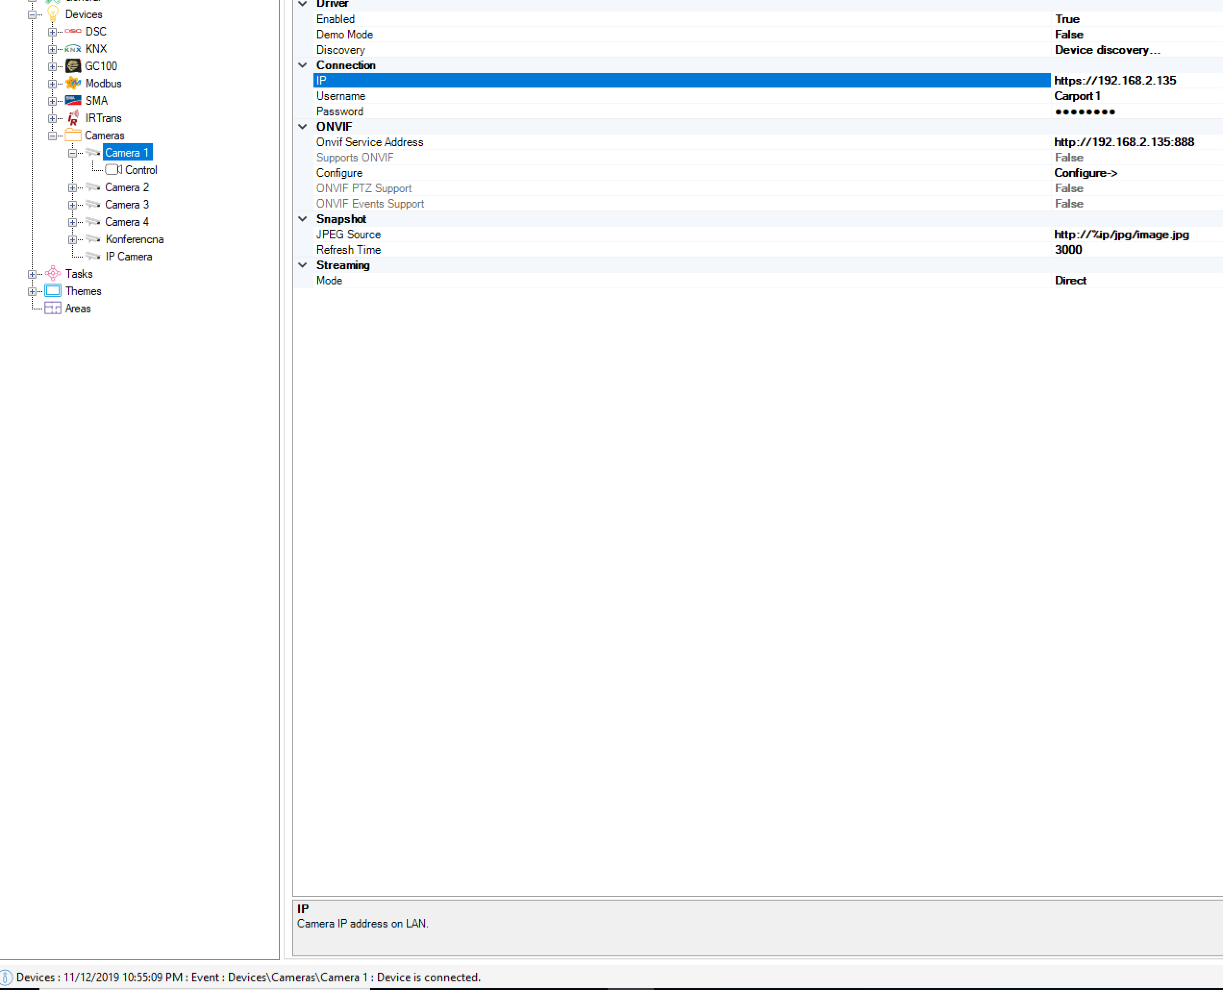
Task: Click the DSC device icon
Action: click(73, 31)
